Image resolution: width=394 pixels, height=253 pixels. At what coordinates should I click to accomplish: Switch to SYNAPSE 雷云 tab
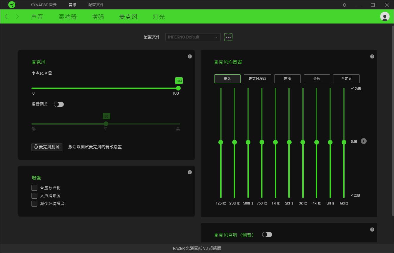[44, 5]
